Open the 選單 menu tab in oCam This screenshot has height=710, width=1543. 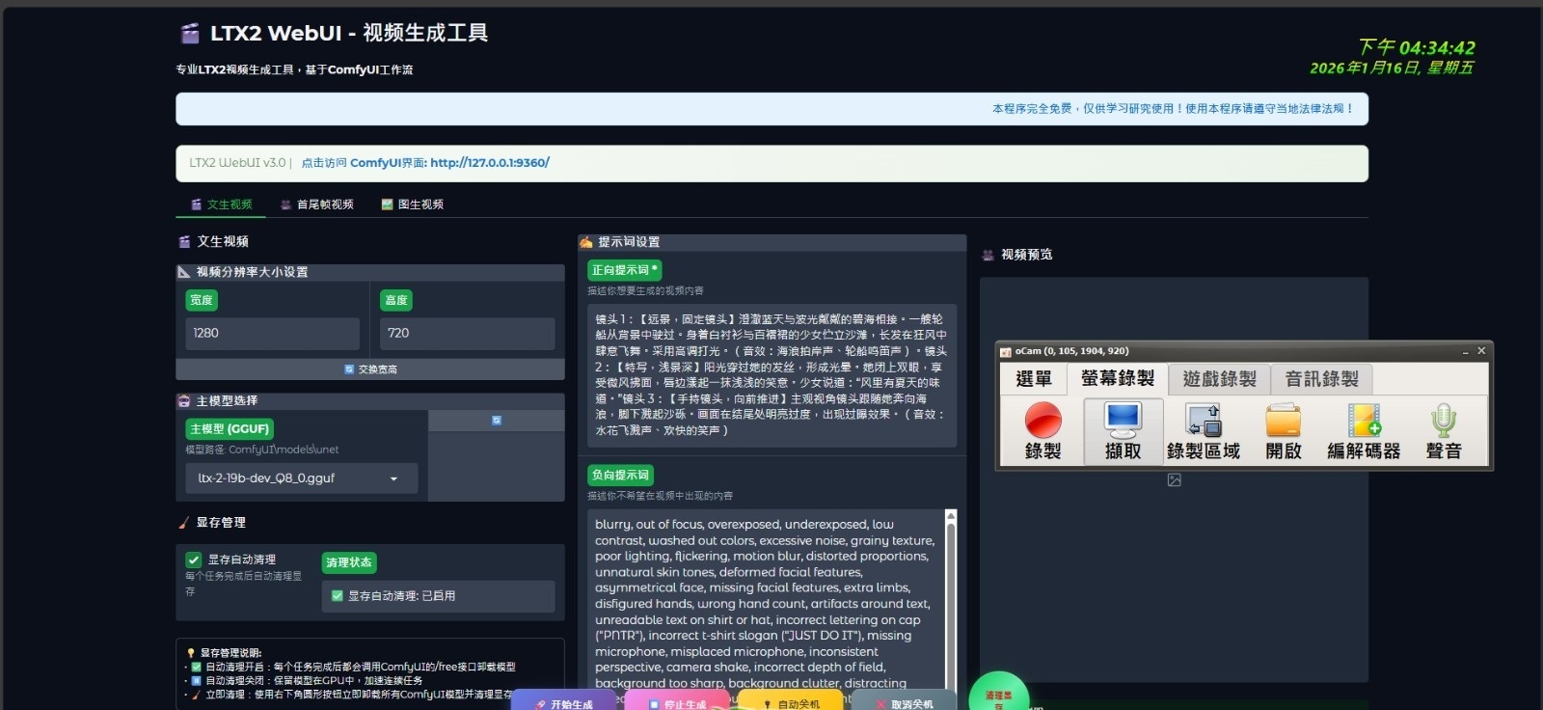(x=1034, y=379)
